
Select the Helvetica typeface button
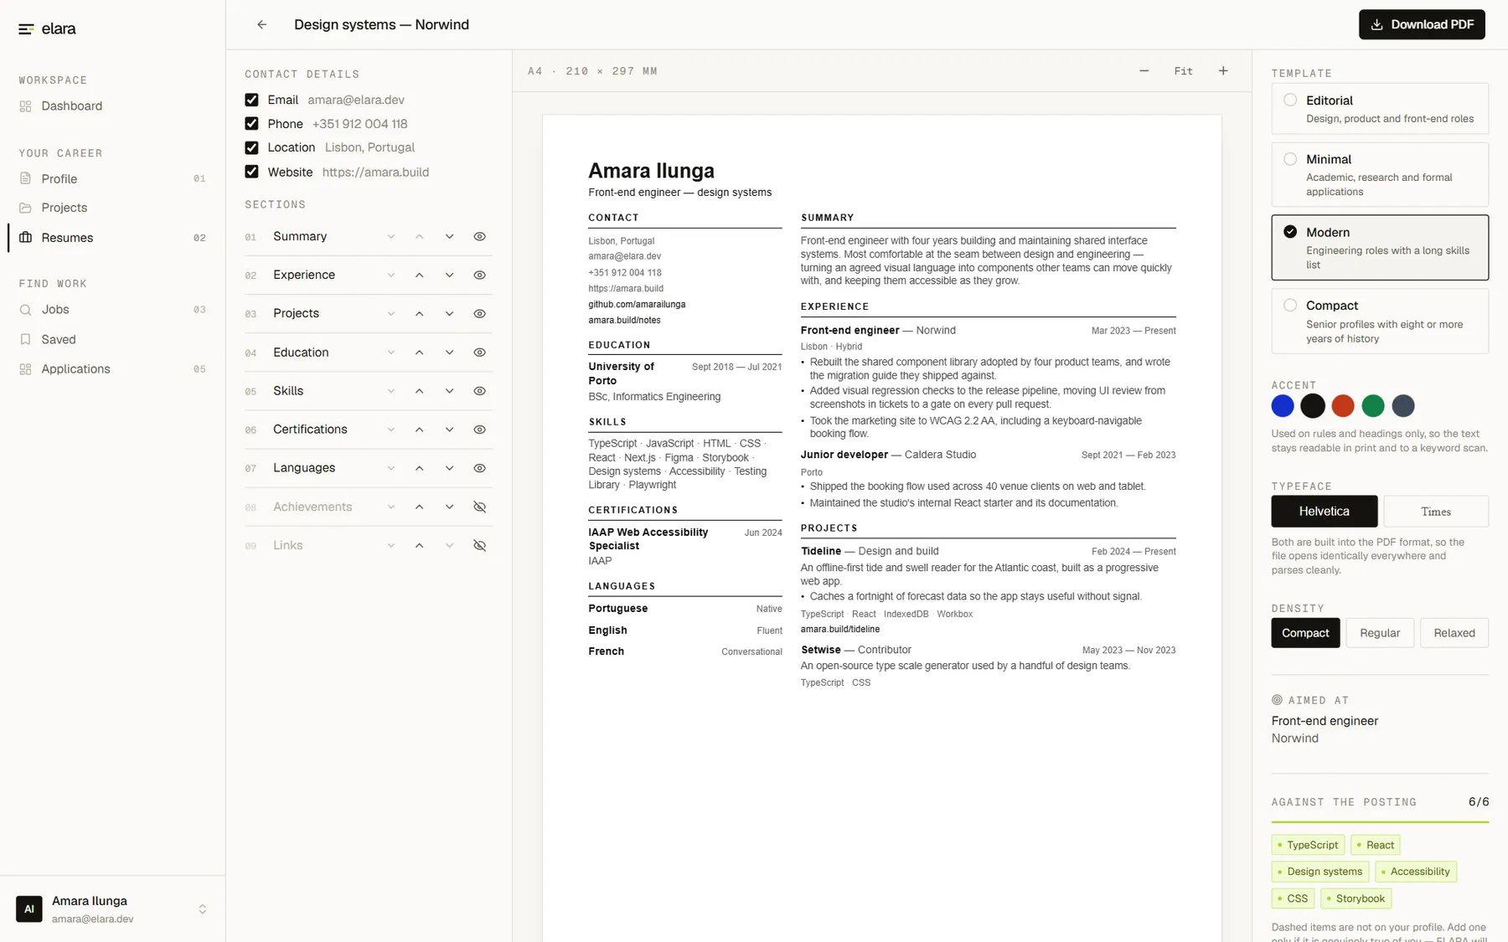pos(1324,512)
